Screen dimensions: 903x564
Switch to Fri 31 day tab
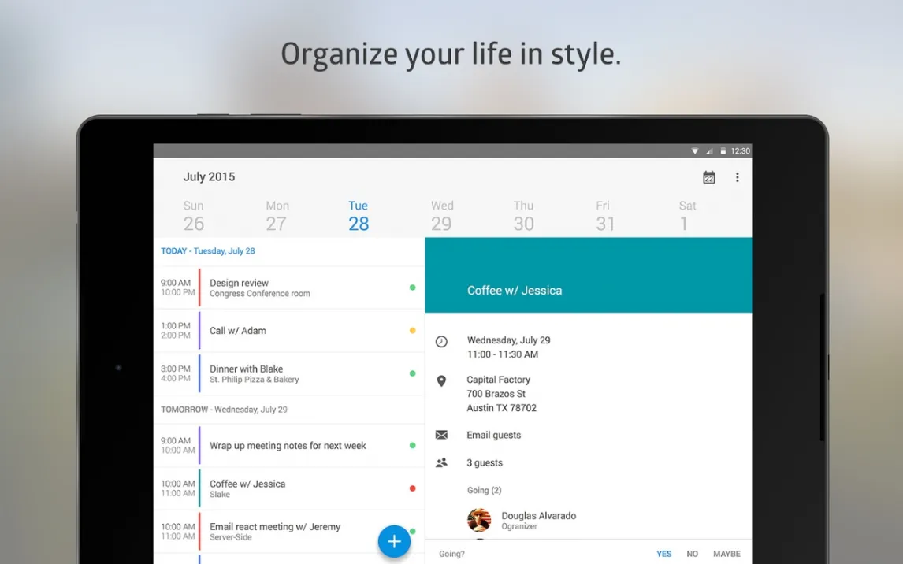pos(605,216)
